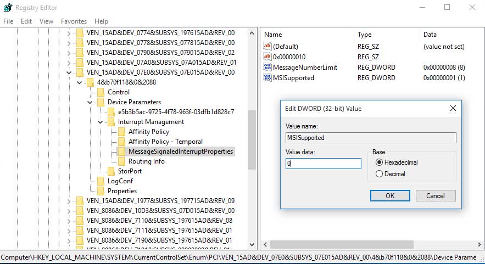
Task: Click the StorPort folder icon
Action: click(112, 171)
